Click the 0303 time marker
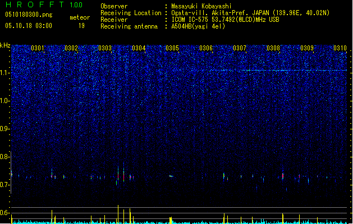Viewport: 353px width, 224px height. tap(105, 48)
